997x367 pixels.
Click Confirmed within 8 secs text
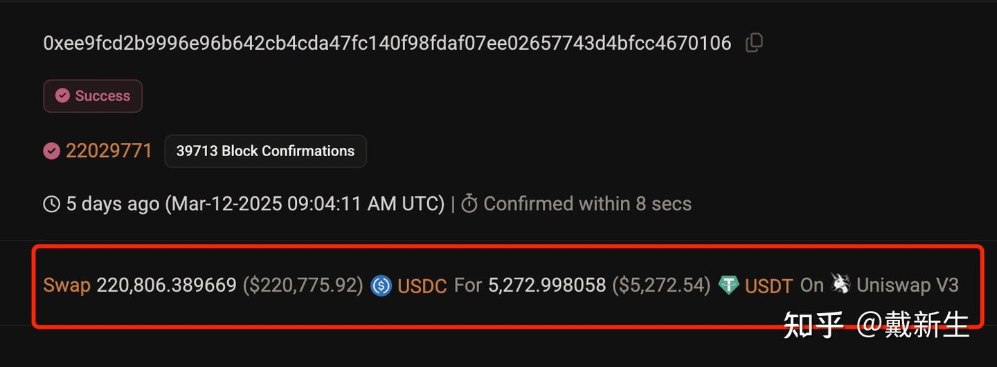pos(587,204)
